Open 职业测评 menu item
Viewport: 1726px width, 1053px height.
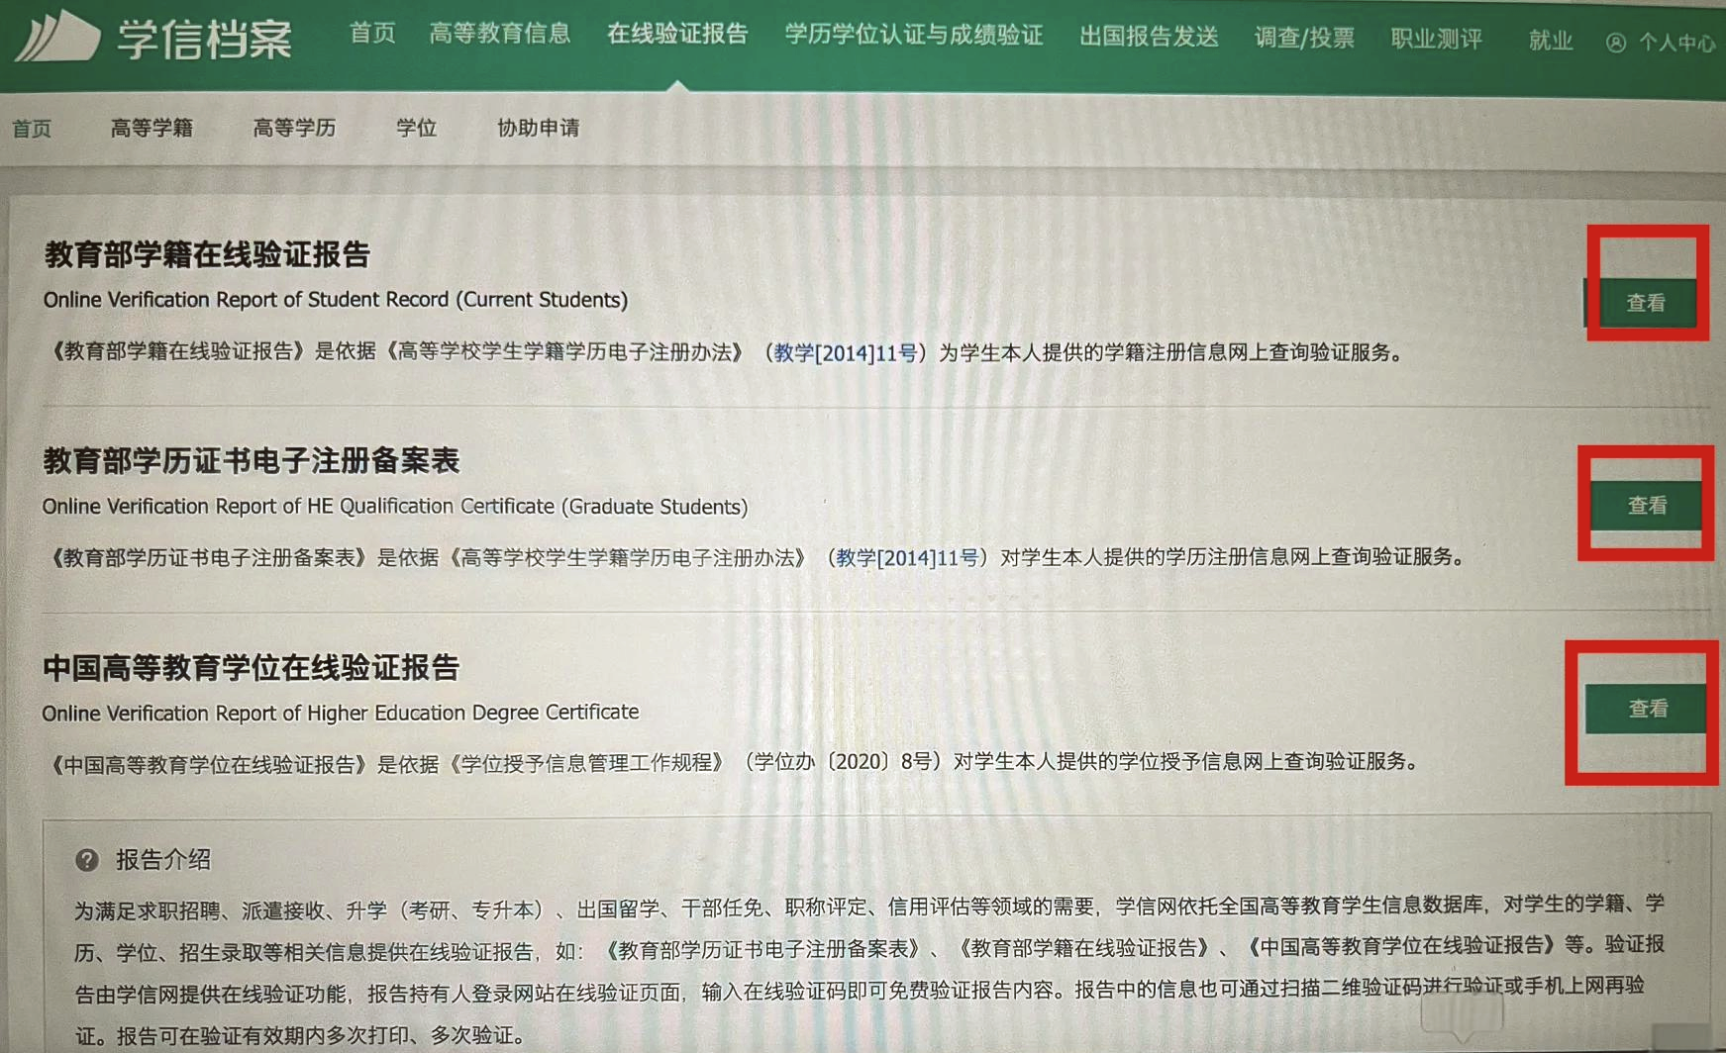[x=1436, y=39]
